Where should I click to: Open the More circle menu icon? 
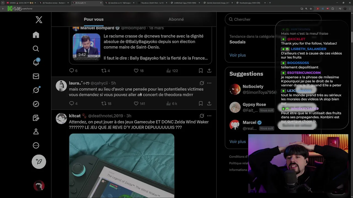[36, 145]
